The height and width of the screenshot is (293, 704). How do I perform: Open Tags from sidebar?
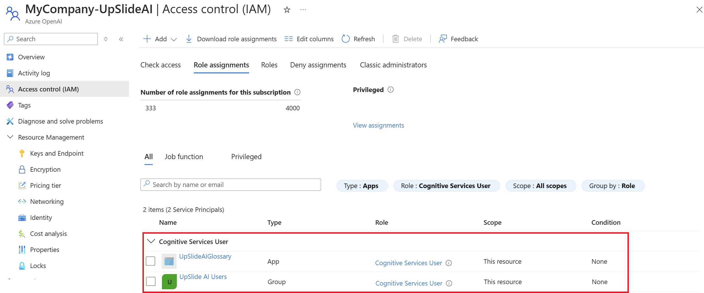pos(24,105)
